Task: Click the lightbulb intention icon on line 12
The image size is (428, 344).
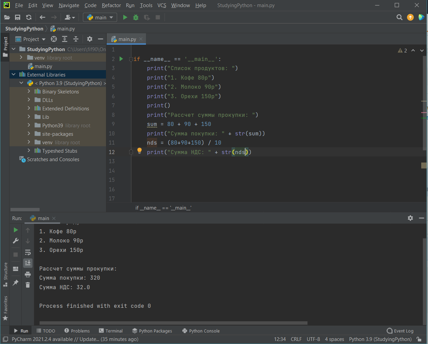Action: point(139,151)
